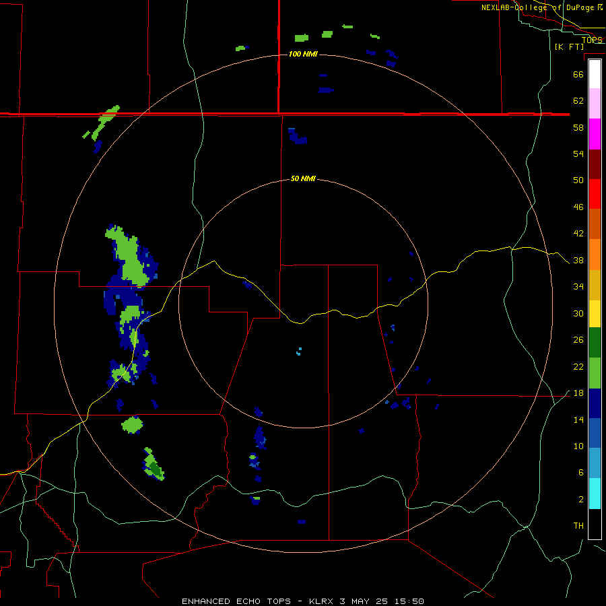Click the dark green legend swatch
This screenshot has height=606, width=606.
[x=595, y=343]
